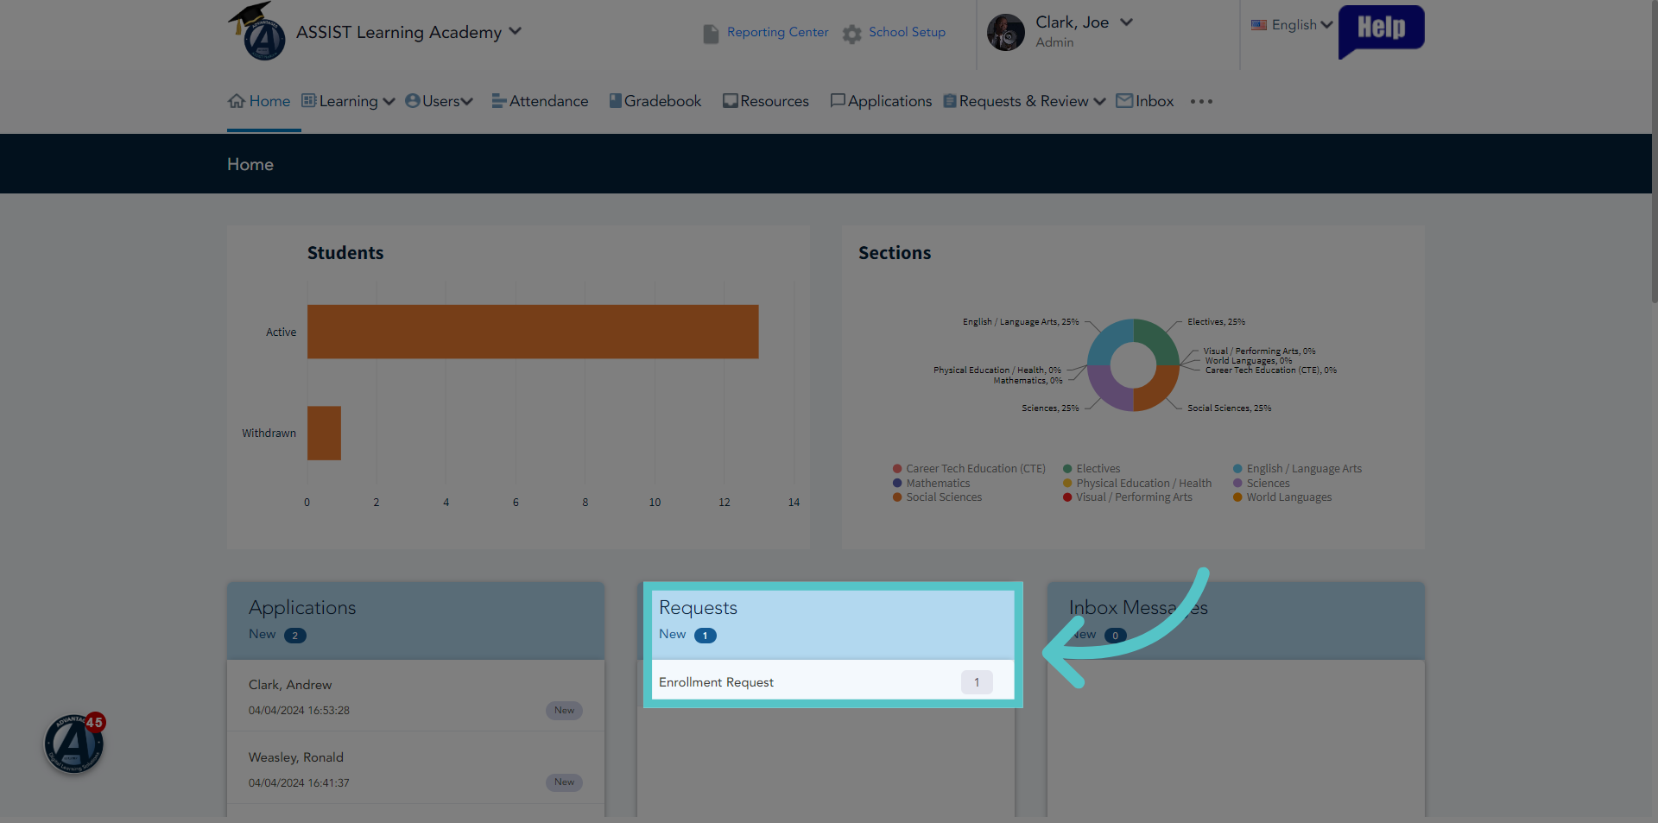Toggle World Languages legend item
Viewport: 1658px width, 823px height.
(1282, 497)
